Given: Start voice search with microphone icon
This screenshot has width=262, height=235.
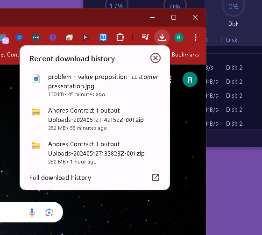Looking at the screenshot, I should pos(32,212).
